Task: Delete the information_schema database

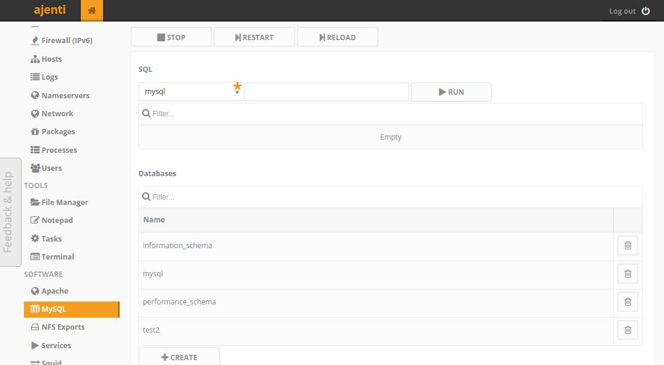Action: [627, 246]
